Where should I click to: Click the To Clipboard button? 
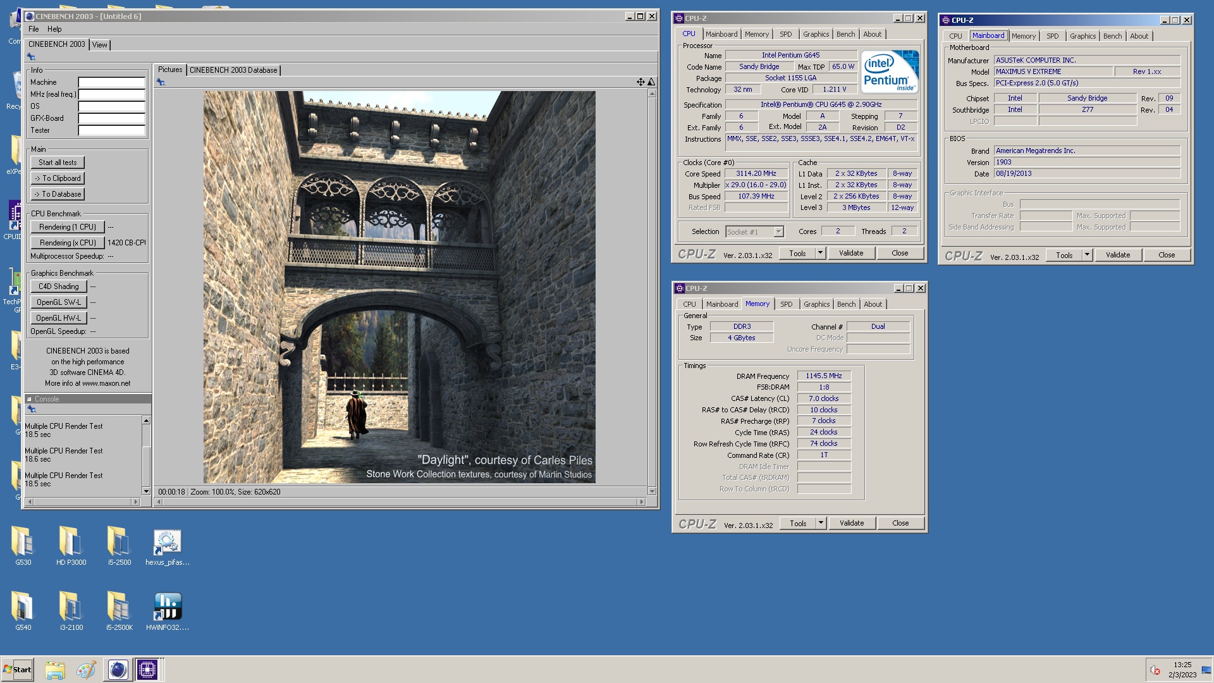tap(58, 178)
